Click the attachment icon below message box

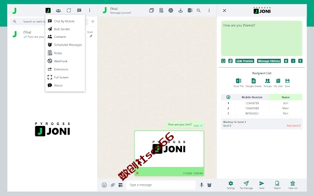click(x=231, y=61)
